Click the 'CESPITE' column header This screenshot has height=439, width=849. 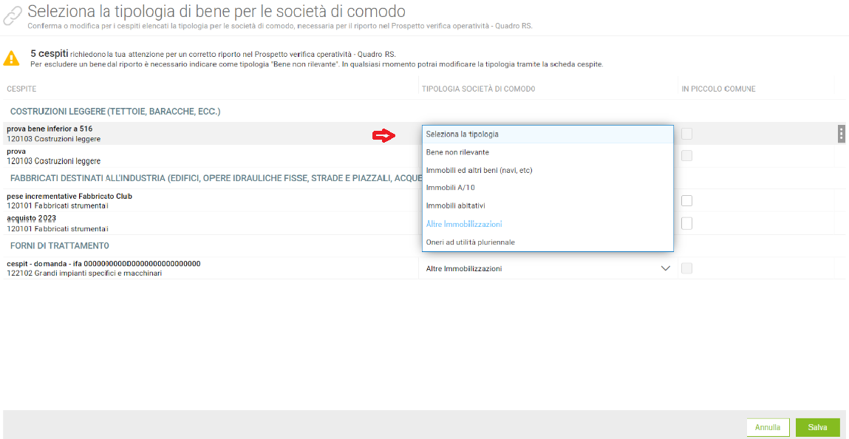pyautogui.click(x=21, y=89)
